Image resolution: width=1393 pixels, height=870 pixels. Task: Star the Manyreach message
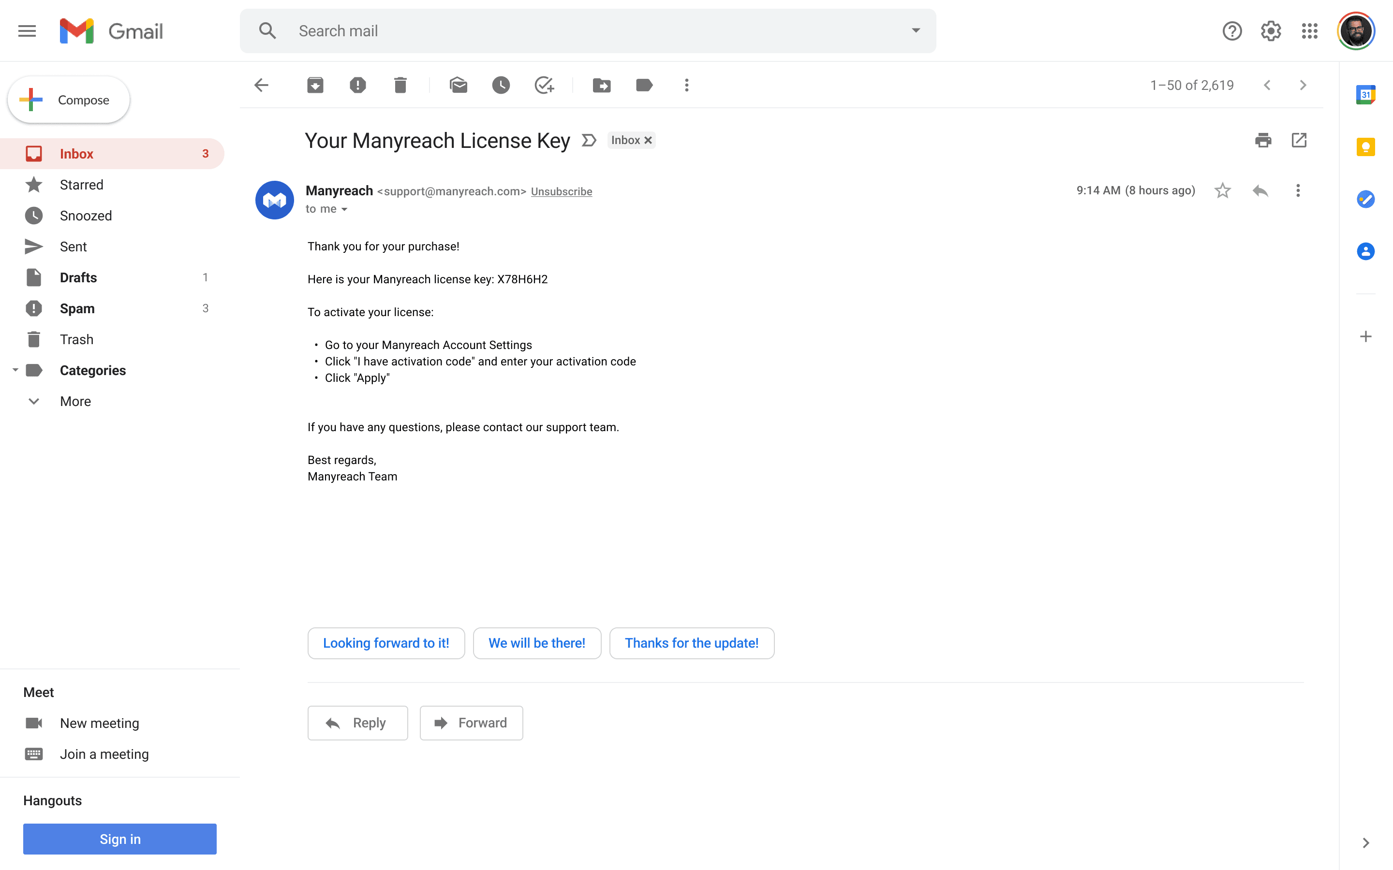1222,190
